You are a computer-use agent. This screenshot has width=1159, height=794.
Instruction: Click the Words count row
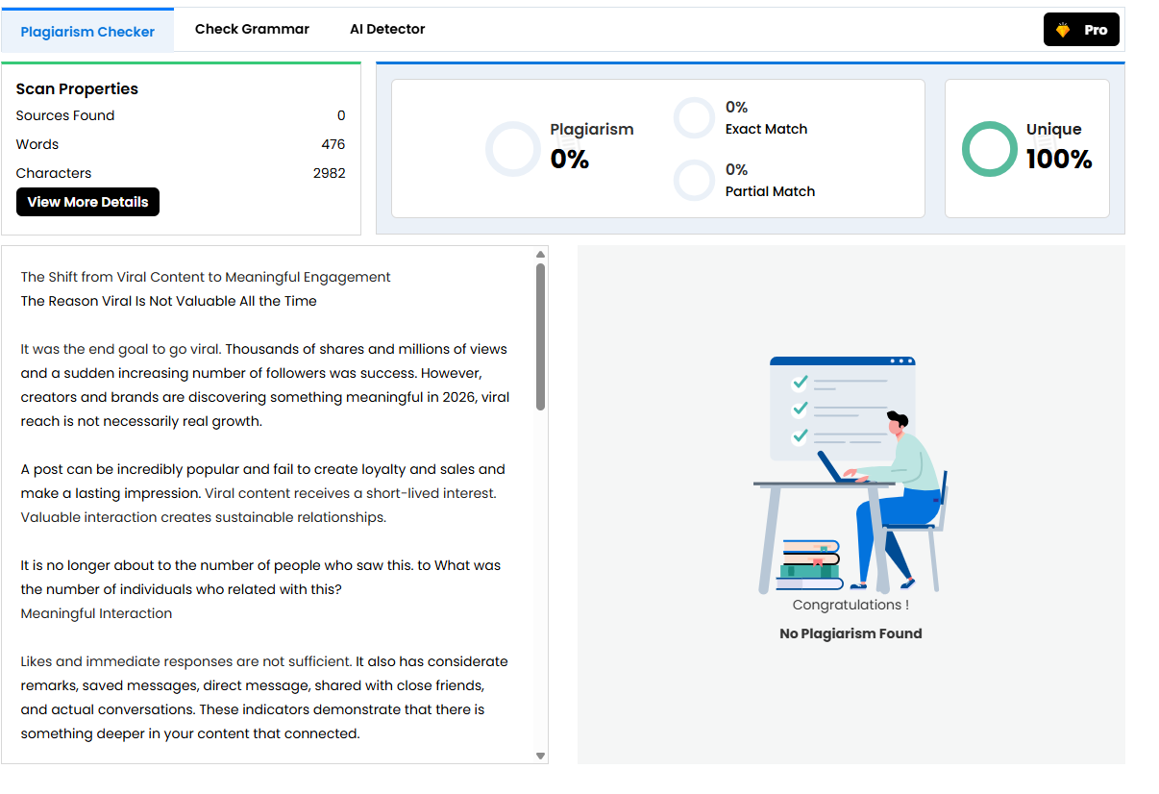181,144
